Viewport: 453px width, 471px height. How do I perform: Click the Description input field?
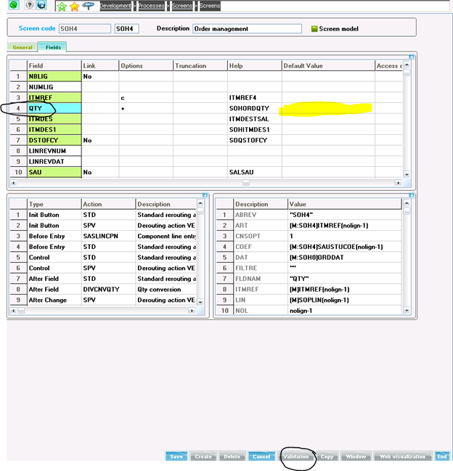coord(247,29)
